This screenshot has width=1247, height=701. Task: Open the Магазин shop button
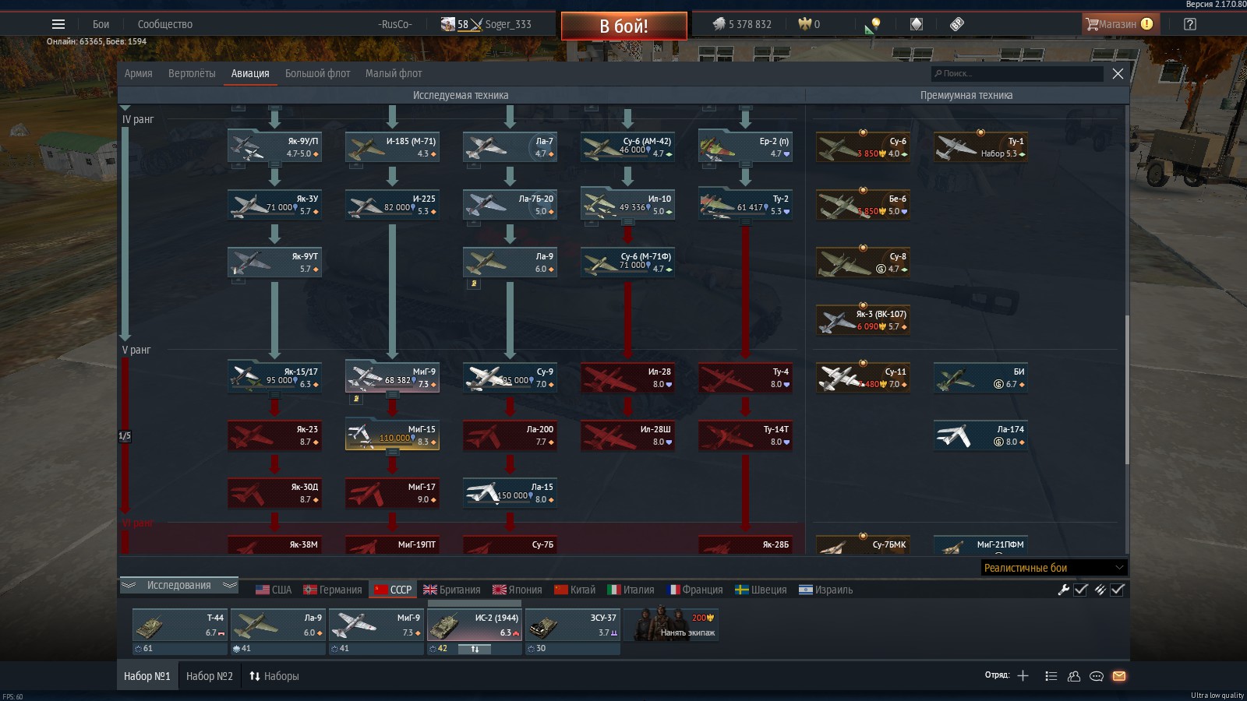click(x=1121, y=24)
